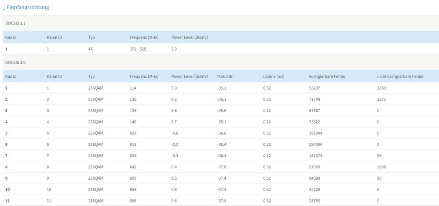Click correctable errors value 64398
439x206 pixels.
coord(315,178)
